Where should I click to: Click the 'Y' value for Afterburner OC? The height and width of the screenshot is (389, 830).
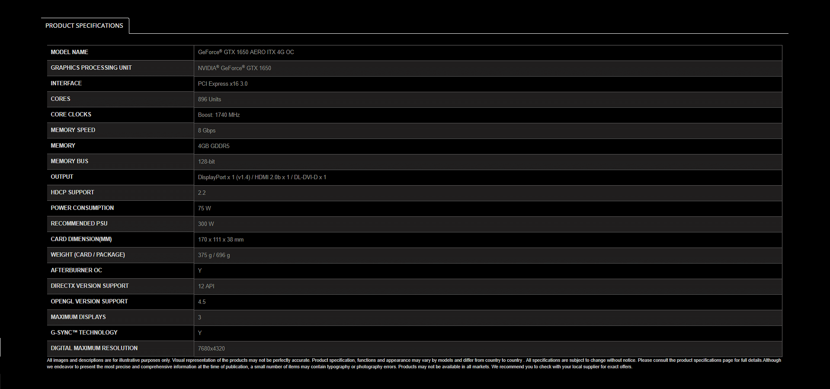tap(200, 270)
